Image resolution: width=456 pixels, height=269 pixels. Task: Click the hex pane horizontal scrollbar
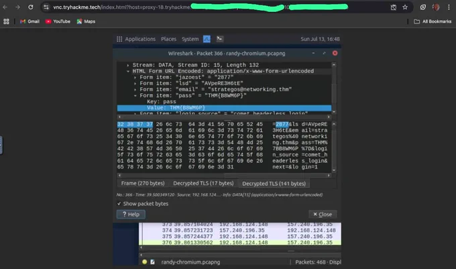pos(224,175)
